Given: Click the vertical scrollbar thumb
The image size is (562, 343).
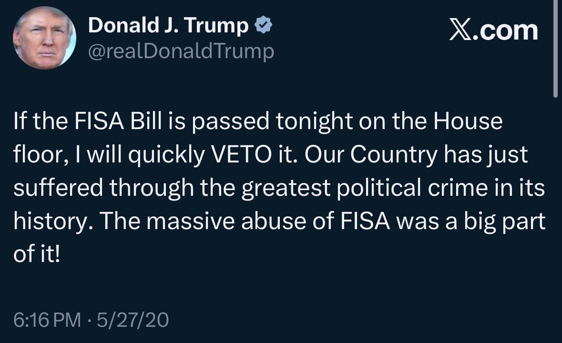Looking at the screenshot, I should [x=555, y=48].
